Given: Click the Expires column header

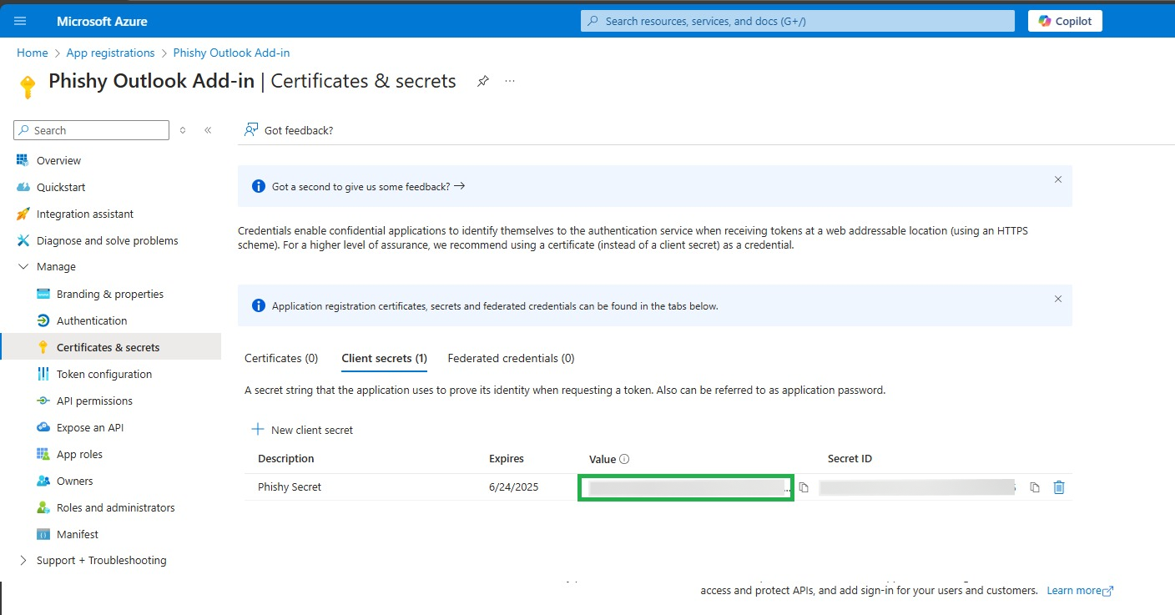Looking at the screenshot, I should click(x=507, y=458).
